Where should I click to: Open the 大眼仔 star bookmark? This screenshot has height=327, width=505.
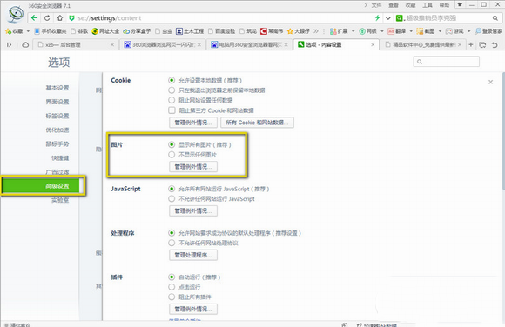[299, 31]
